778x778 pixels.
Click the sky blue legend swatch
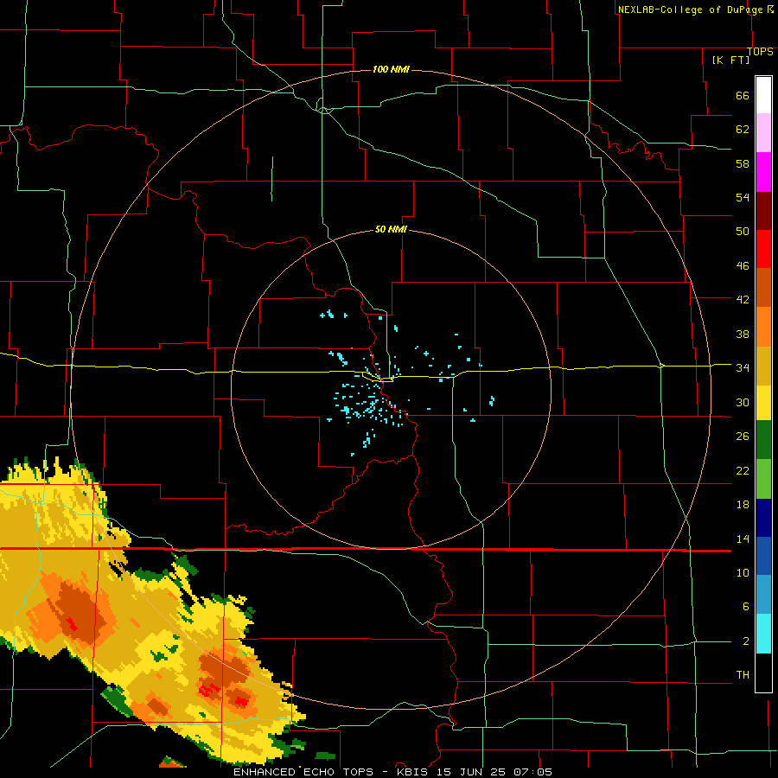pyautogui.click(x=763, y=595)
